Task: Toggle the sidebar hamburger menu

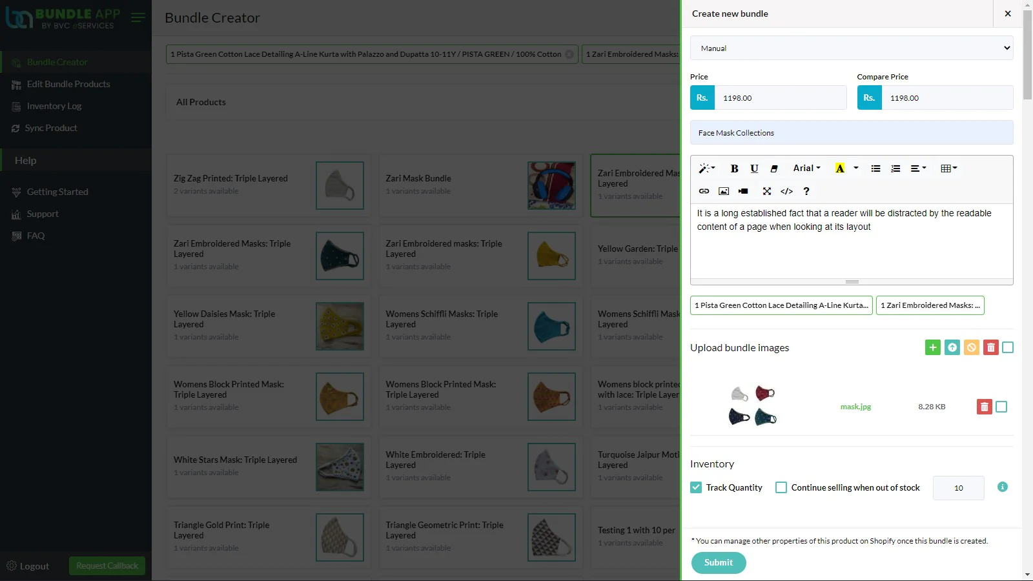Action: 138,17
